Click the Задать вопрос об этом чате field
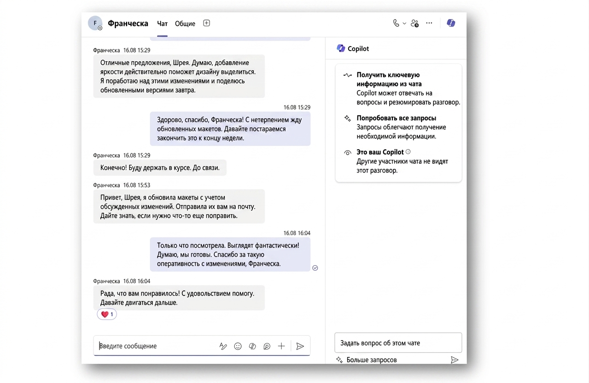Viewport: 589px width, 383px height. [398, 343]
